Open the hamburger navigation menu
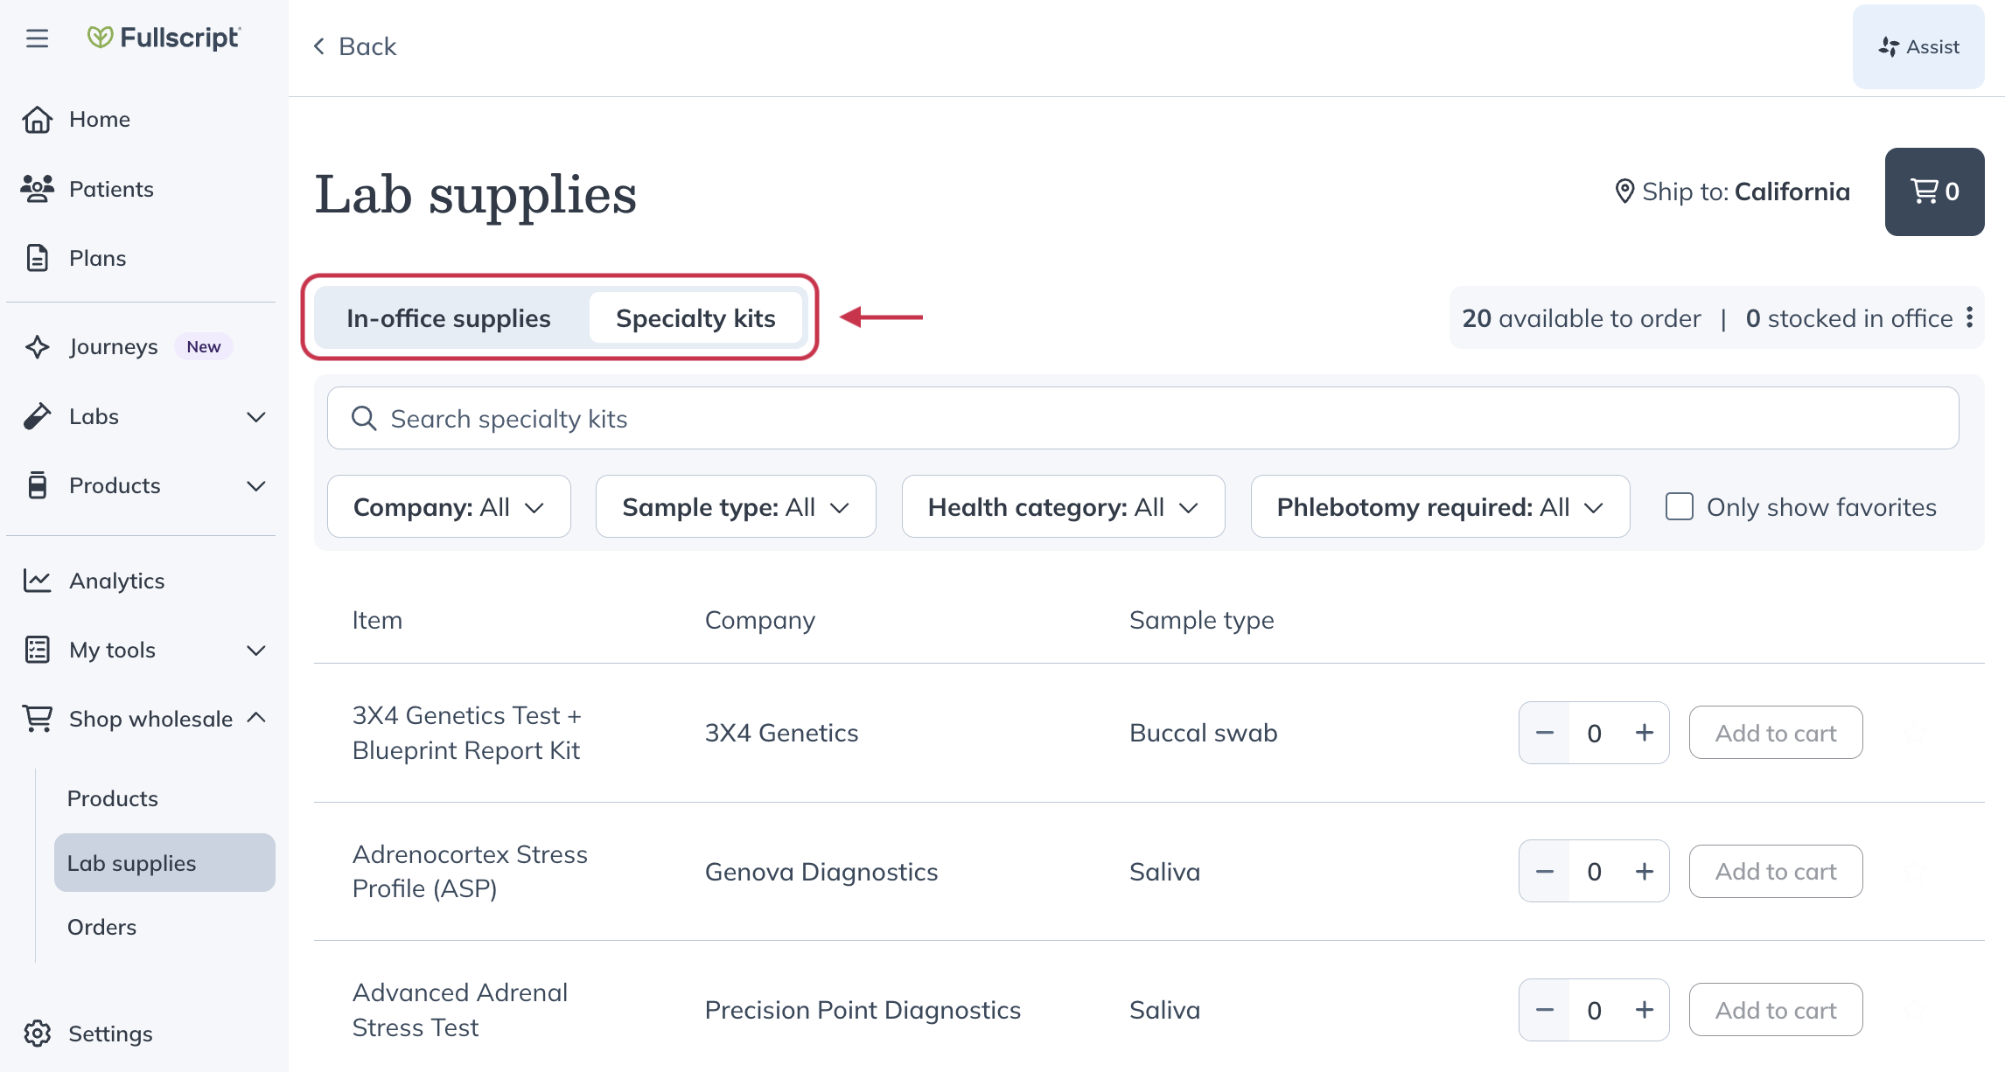2005x1072 pixels. coord(37,38)
